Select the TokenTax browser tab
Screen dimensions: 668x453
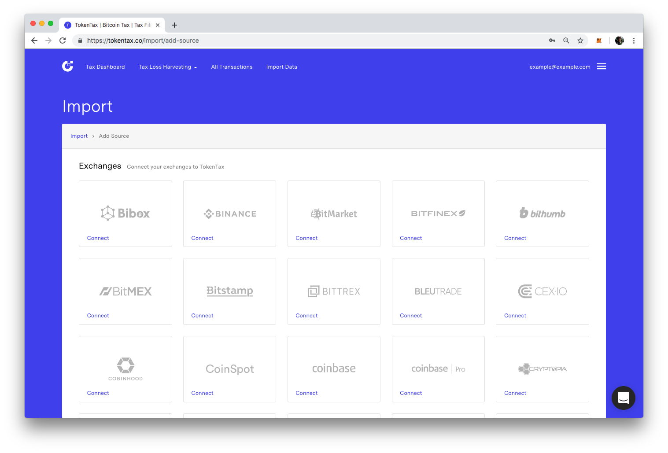point(112,25)
